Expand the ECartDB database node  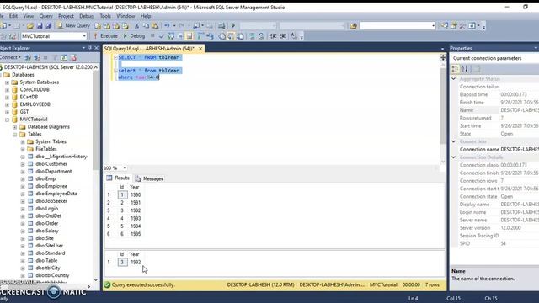(7, 98)
